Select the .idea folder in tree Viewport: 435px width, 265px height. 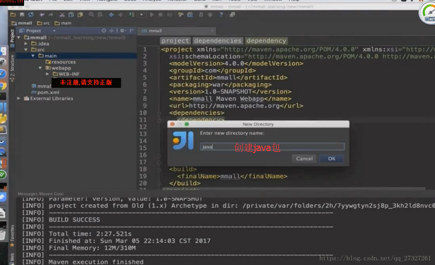[40, 44]
